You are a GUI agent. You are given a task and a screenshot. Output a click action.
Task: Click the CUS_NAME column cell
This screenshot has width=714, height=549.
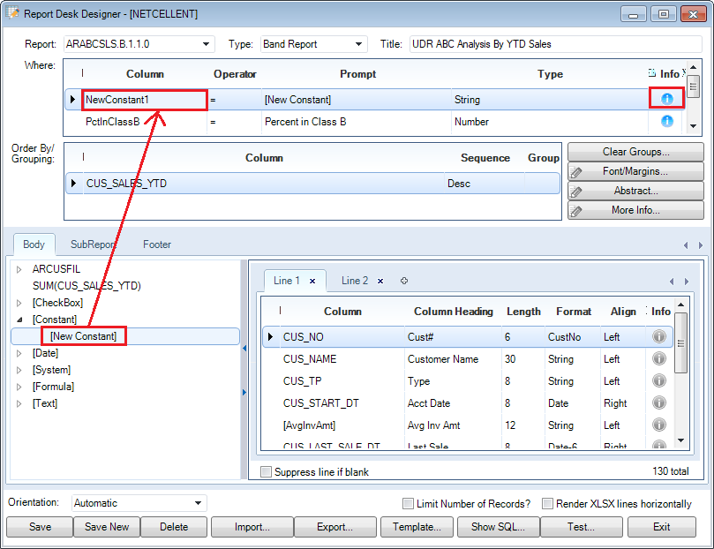[342, 358]
